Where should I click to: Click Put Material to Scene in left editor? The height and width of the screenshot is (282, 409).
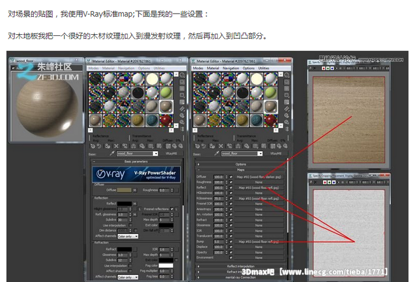99,146
